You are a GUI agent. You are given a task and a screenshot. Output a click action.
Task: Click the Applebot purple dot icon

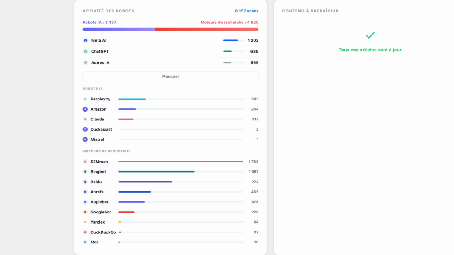(x=85, y=202)
